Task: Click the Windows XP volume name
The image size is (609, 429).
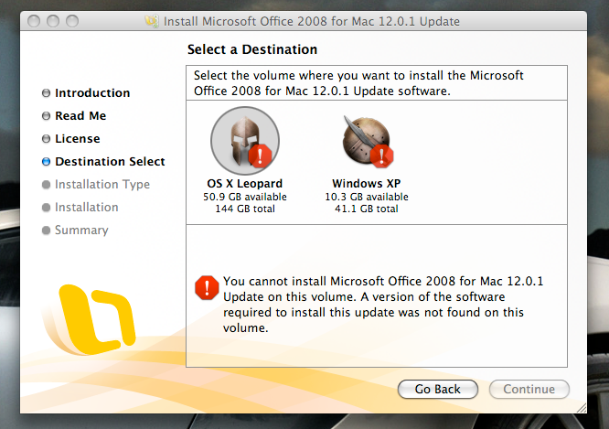Action: [367, 184]
